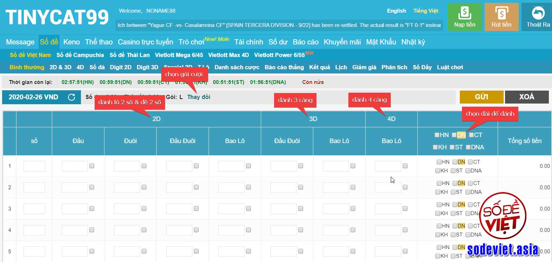Screen dimensions: 552x262
Task: Click the Rút tiền withdraw icon
Action: (x=502, y=17)
